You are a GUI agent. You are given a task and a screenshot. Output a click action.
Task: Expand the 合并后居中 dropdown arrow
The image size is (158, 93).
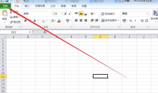pos(118,20)
